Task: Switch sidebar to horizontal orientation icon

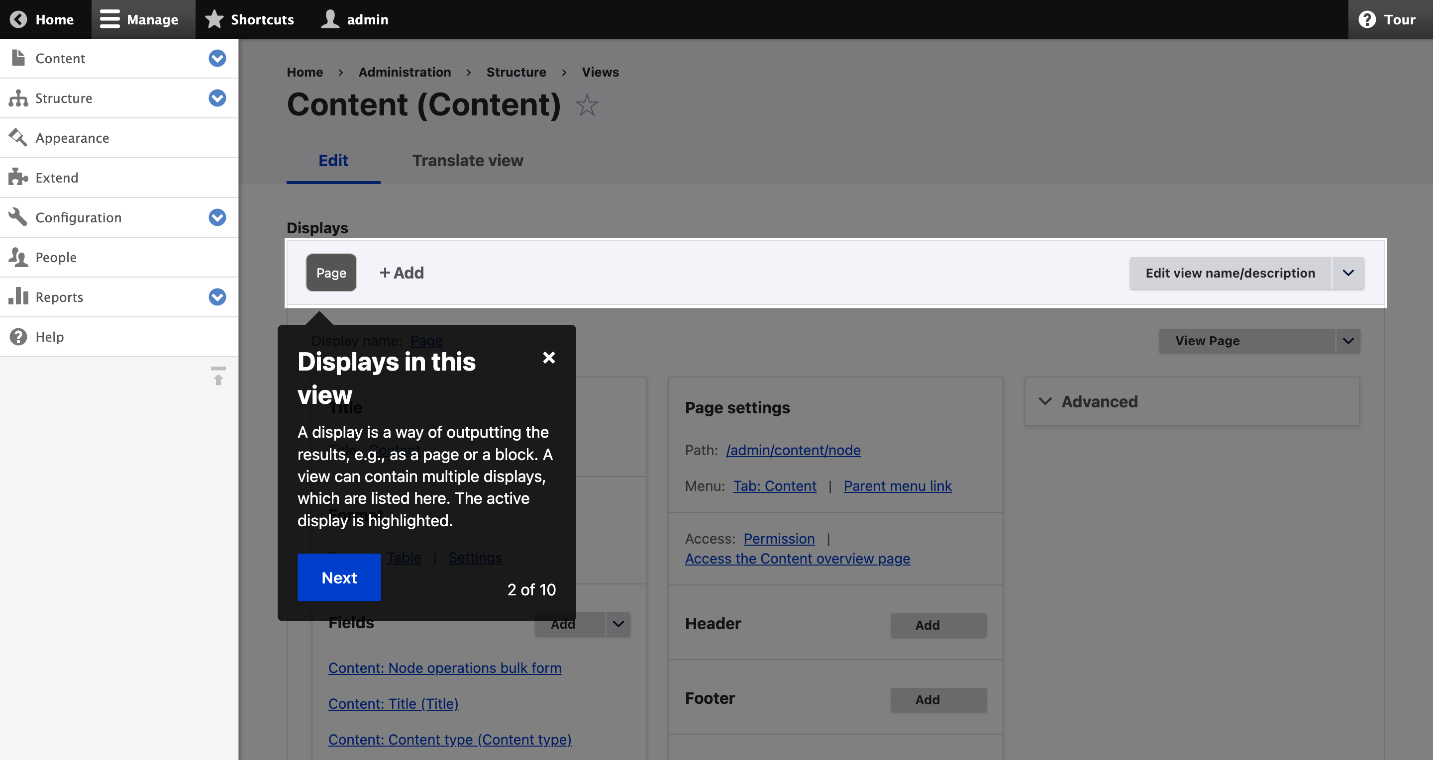Action: (218, 376)
